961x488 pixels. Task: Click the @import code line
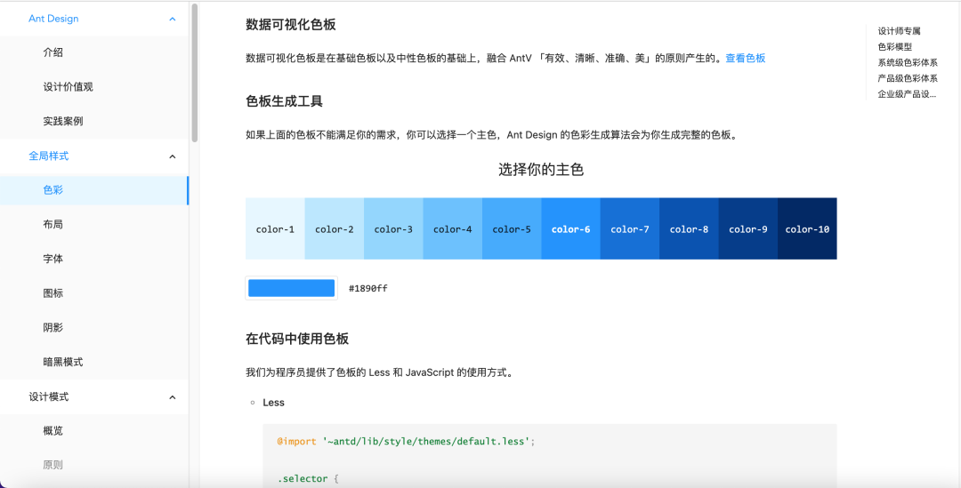pyautogui.click(x=407, y=442)
